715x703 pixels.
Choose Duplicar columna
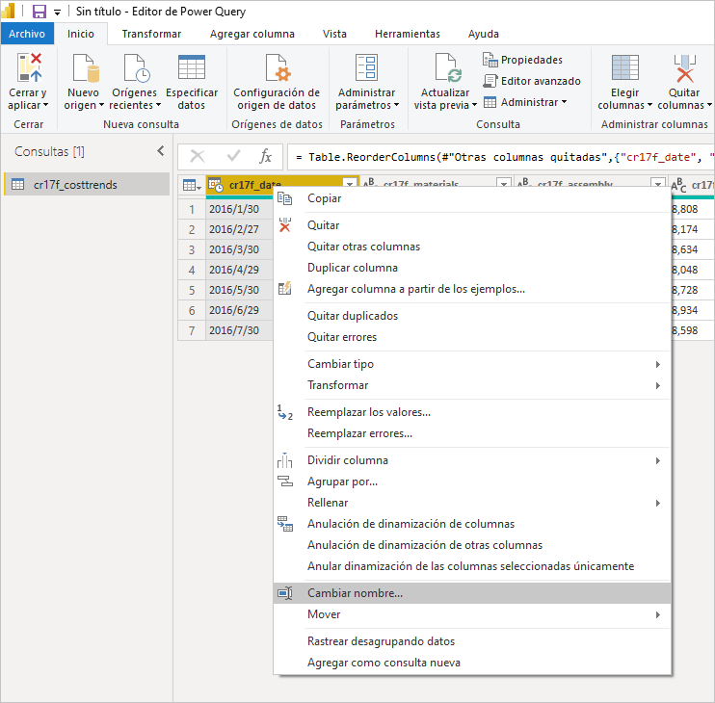(x=471, y=268)
